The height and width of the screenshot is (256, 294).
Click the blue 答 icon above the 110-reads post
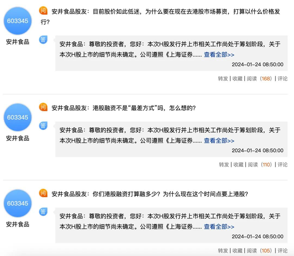[43, 126]
